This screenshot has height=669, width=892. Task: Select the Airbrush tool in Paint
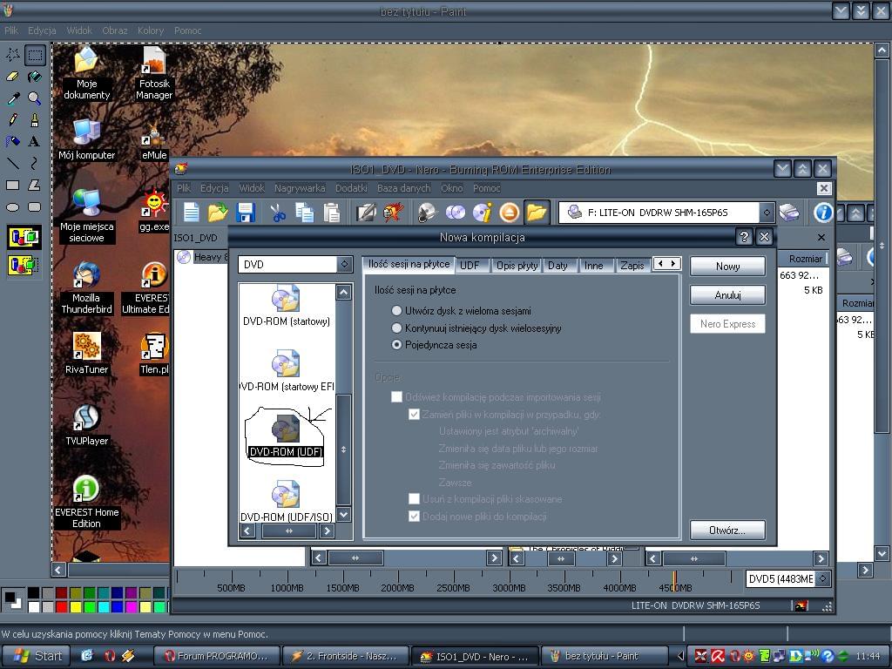point(13,141)
